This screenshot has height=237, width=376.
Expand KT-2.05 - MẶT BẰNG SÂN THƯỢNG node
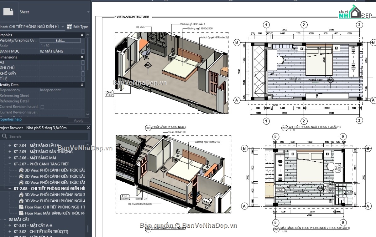point(10,152)
